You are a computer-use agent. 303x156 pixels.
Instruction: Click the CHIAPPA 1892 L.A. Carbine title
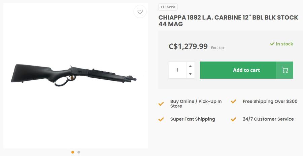228,21
